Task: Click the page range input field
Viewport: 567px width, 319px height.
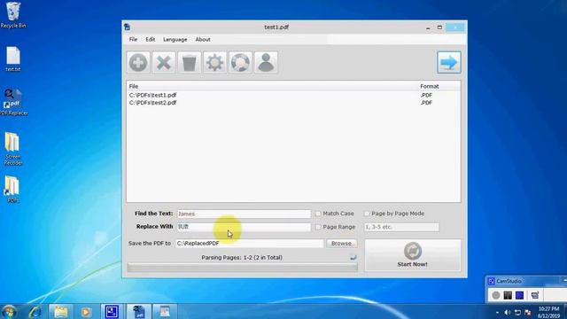Action: (401, 227)
